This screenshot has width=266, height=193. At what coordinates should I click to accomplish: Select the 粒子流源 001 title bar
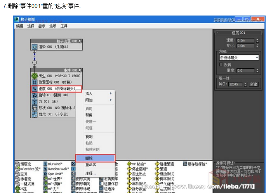coord(56,41)
